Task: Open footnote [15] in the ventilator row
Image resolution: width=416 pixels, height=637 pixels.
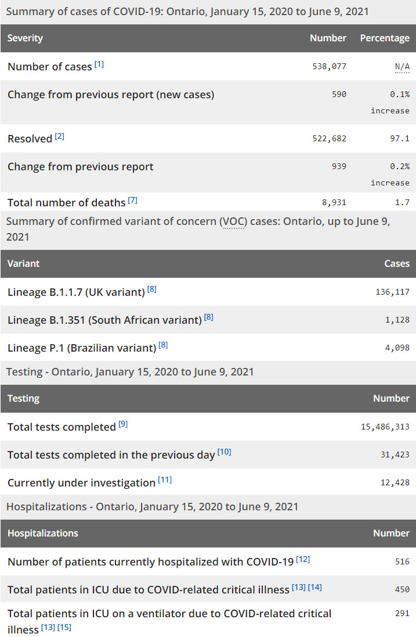Action: pyautogui.click(x=64, y=628)
